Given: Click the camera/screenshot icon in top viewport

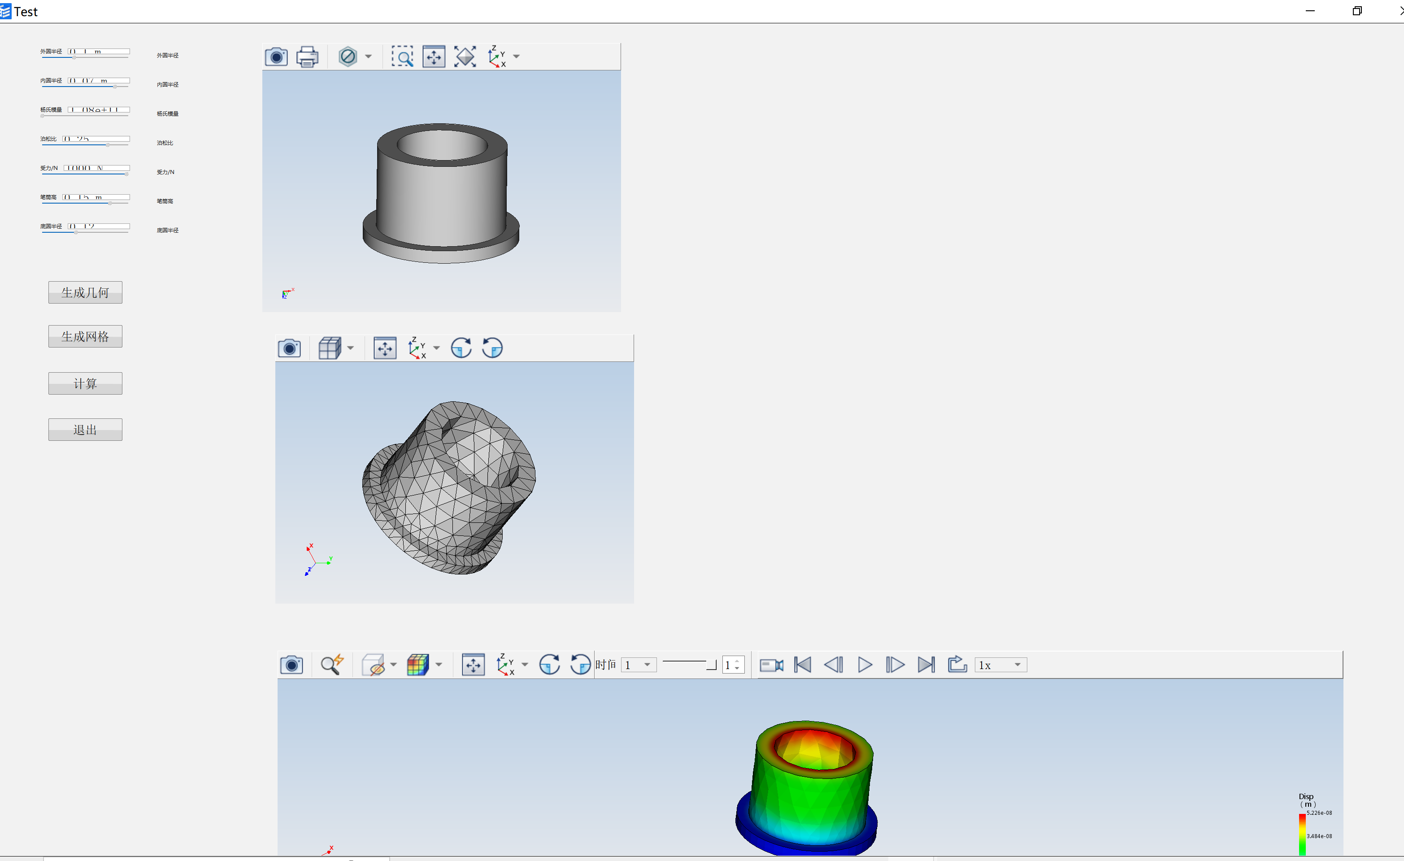Looking at the screenshot, I should click(x=276, y=56).
